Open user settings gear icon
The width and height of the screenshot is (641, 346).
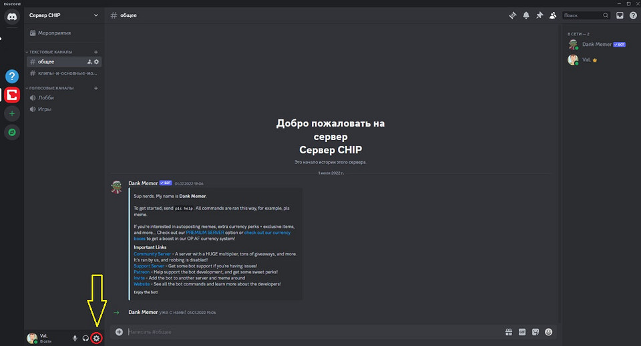pos(97,338)
